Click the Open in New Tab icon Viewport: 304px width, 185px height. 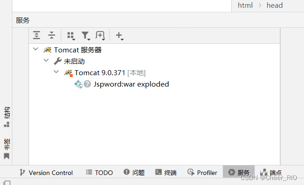[x=100, y=36]
